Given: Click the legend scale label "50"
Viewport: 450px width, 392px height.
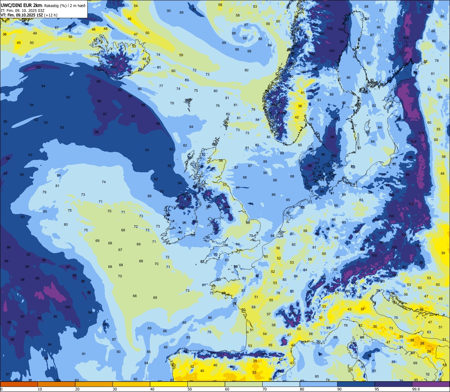Looking at the screenshot, I should pyautogui.click(x=189, y=389).
